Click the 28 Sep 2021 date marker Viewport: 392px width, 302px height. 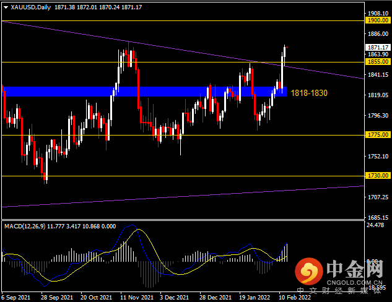tap(57, 298)
